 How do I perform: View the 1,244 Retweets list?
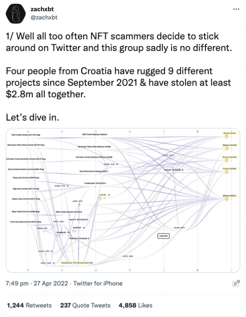click(29, 305)
